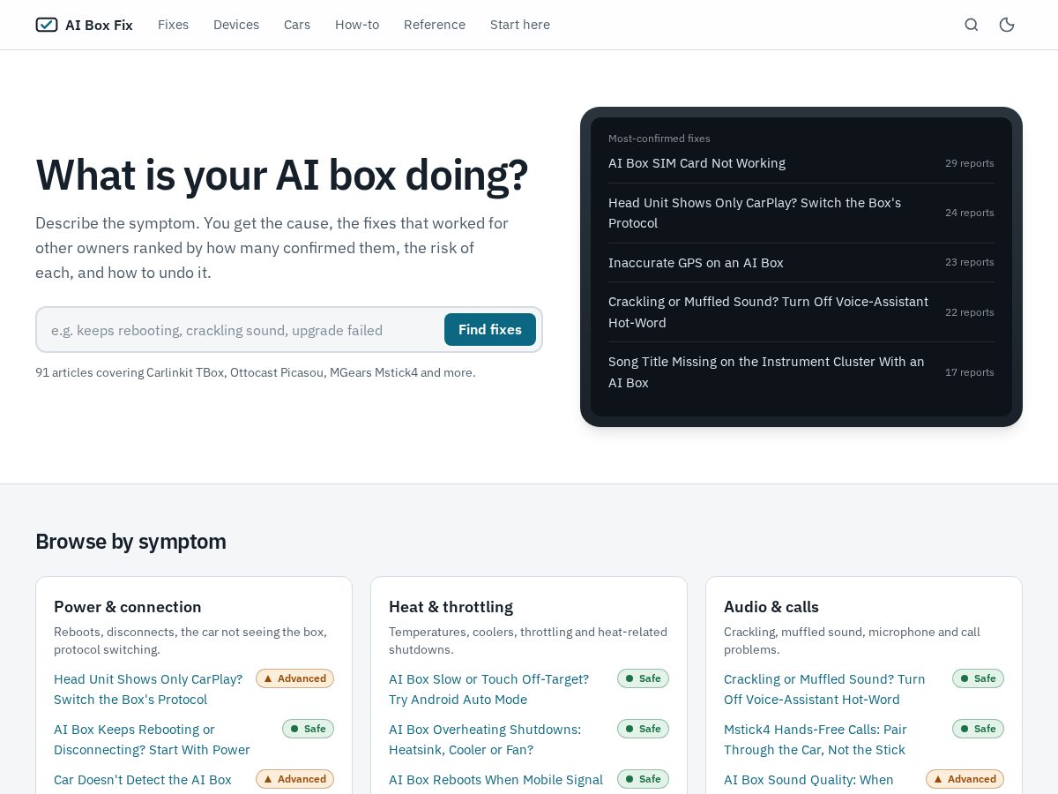Select Reference in the navigation
The width and height of the screenshot is (1058, 794).
coord(435,25)
